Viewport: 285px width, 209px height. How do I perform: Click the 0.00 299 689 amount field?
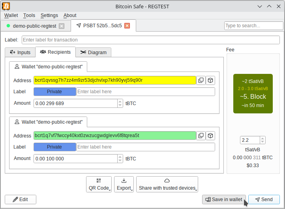(x=76, y=104)
